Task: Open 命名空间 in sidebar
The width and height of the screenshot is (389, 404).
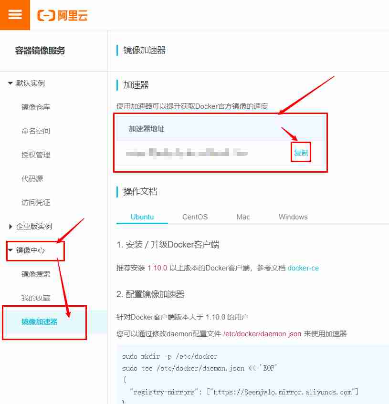Action: coord(36,131)
